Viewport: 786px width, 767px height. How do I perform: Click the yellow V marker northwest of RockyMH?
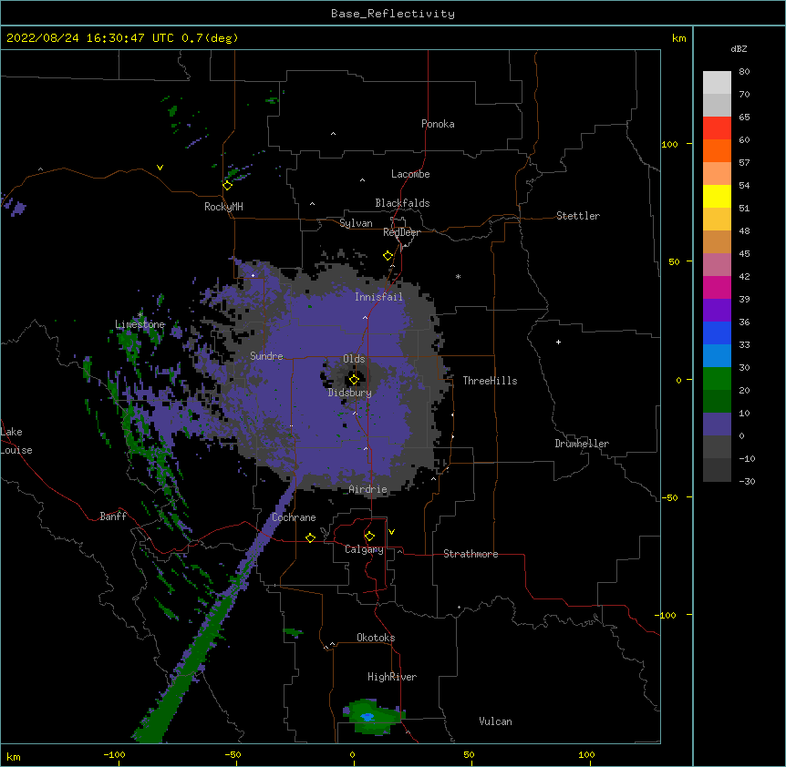click(160, 168)
